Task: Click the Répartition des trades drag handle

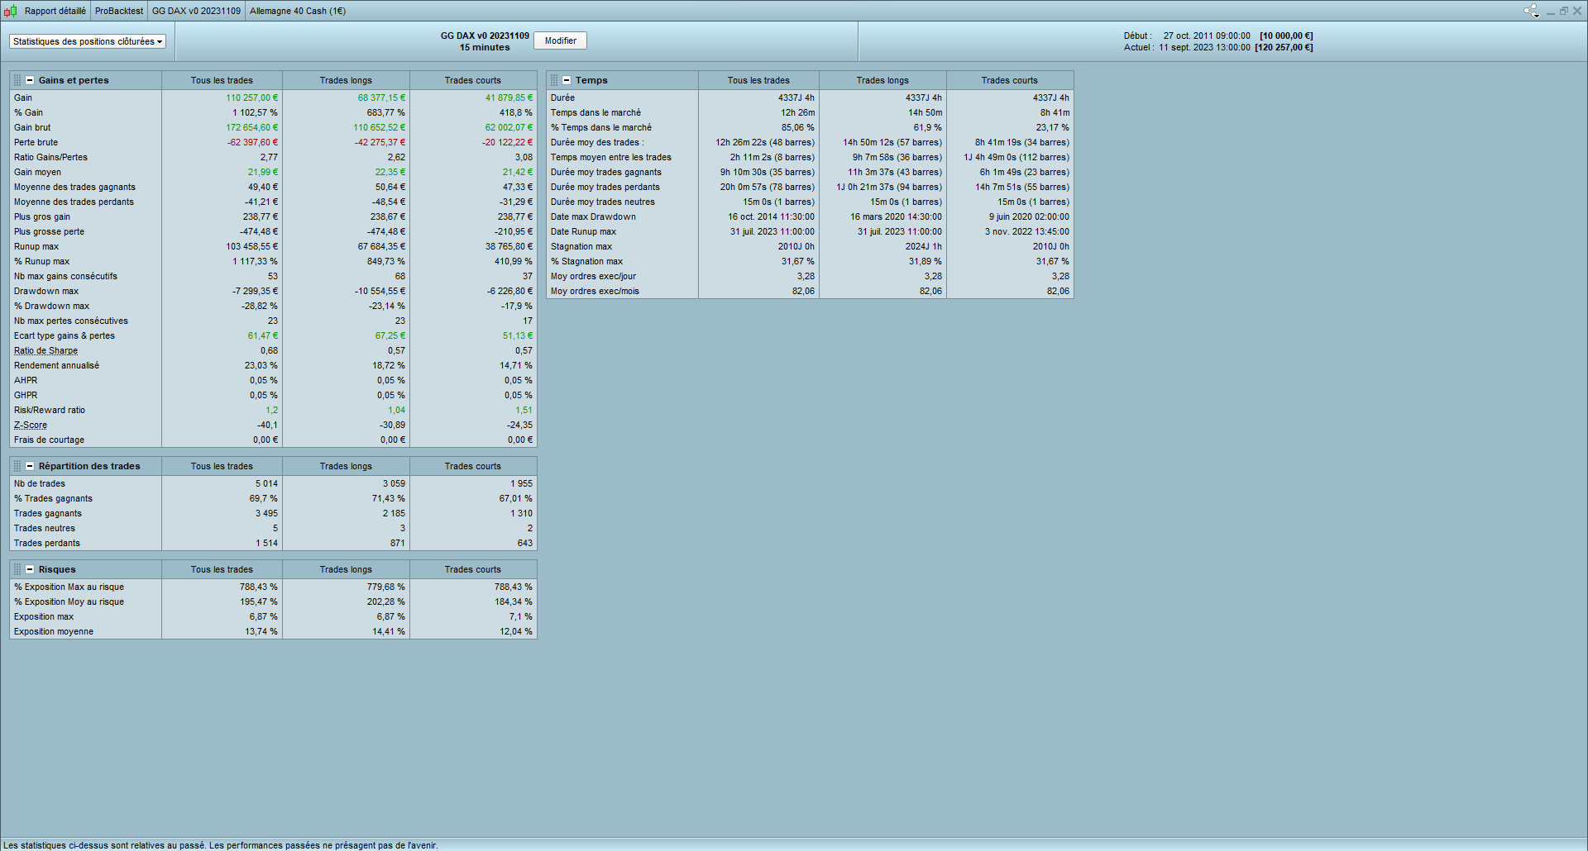Action: tap(17, 466)
